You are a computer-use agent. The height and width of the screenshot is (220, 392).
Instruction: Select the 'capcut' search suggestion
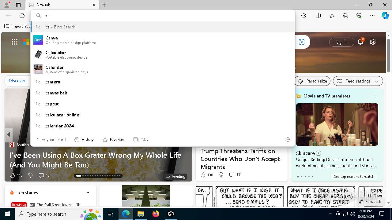click(163, 104)
